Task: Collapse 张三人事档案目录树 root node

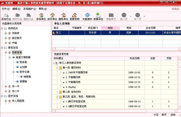Action: 54,63
